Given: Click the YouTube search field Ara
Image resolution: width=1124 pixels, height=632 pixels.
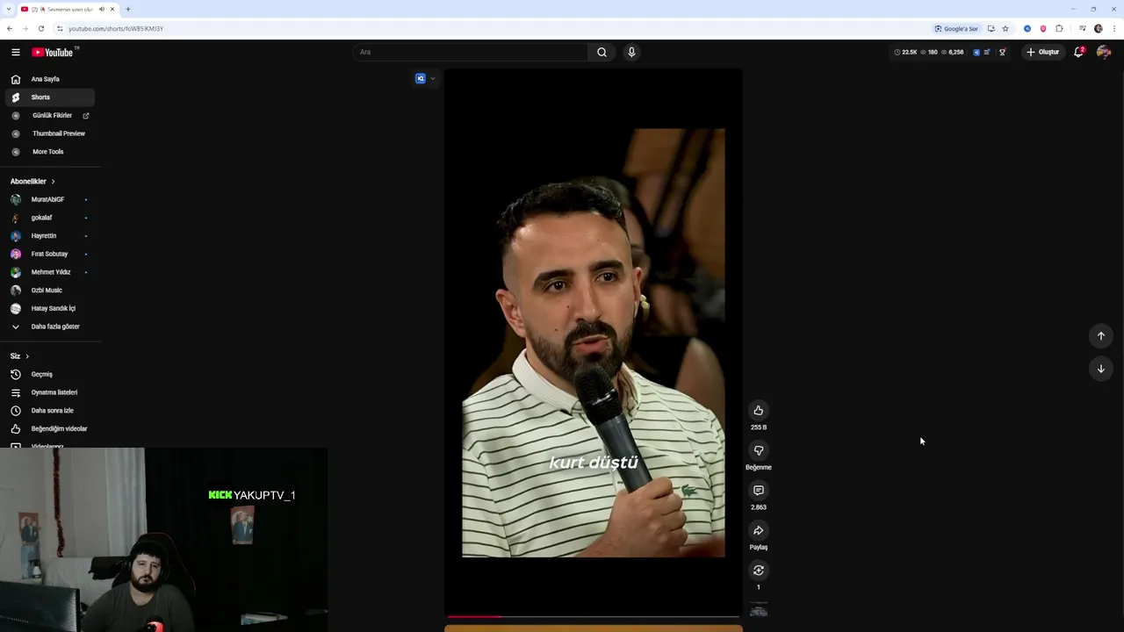Looking at the screenshot, I should 470,52.
